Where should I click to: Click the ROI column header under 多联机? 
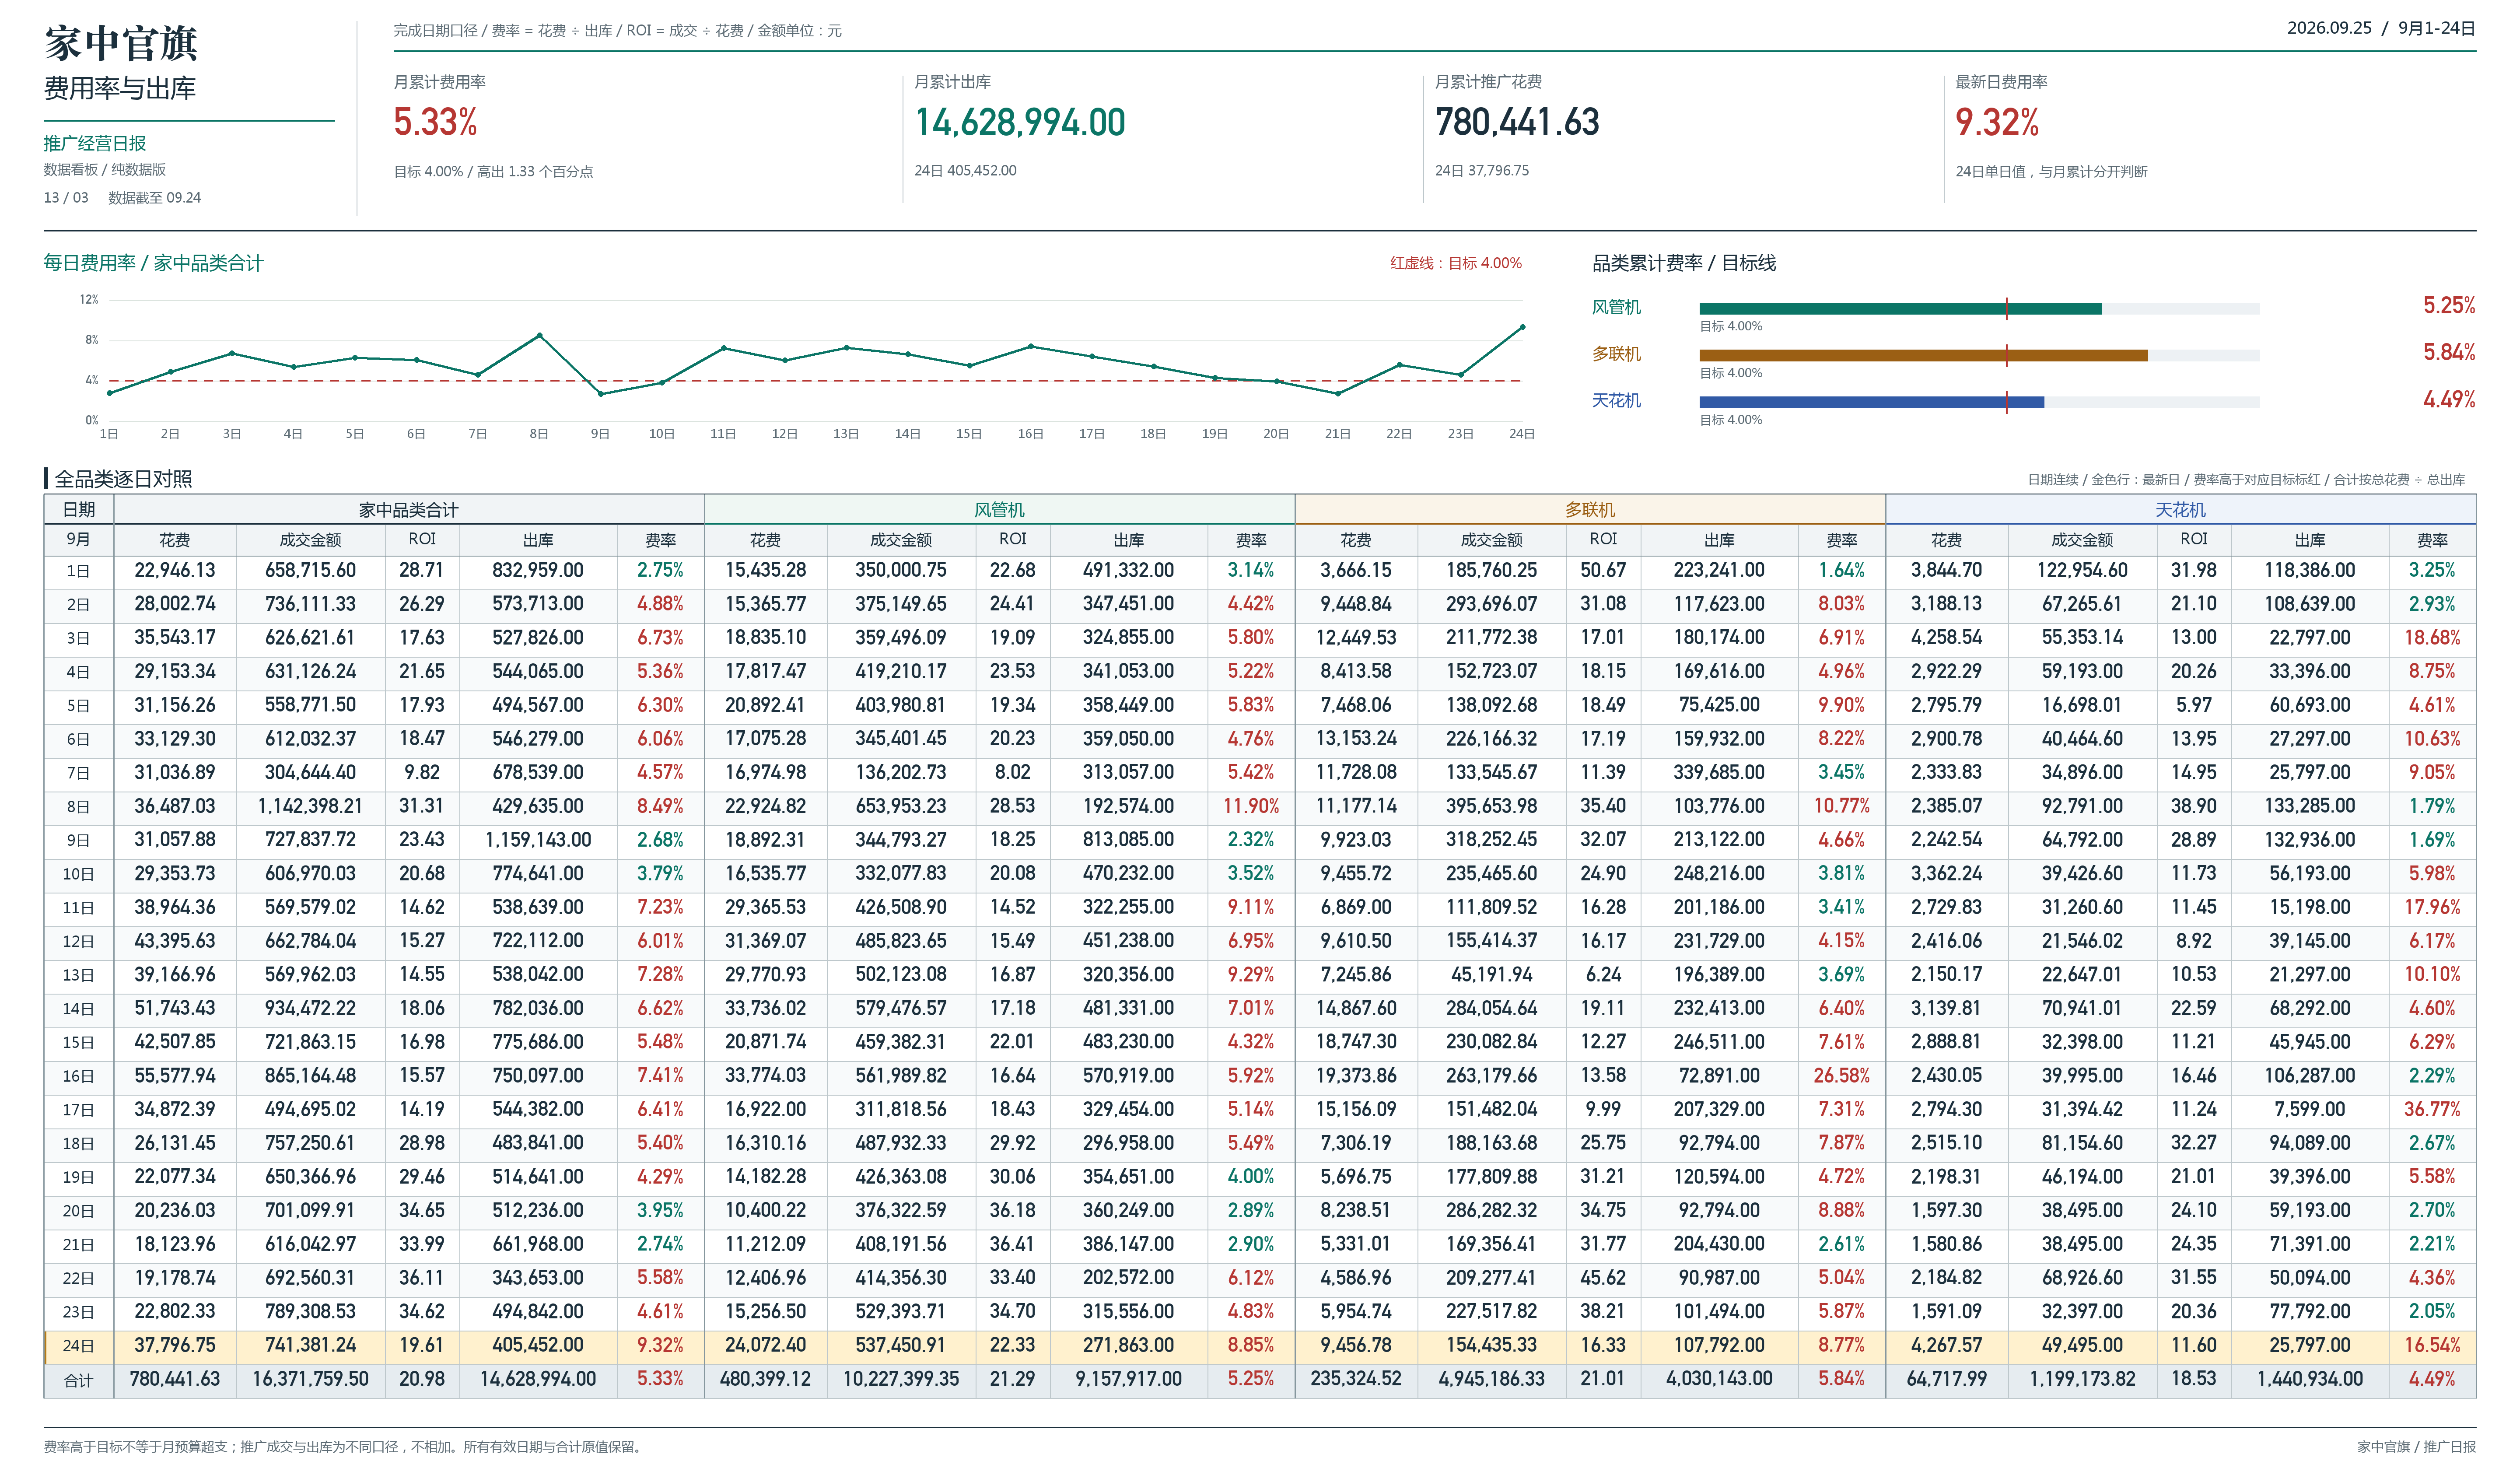coord(1603,540)
